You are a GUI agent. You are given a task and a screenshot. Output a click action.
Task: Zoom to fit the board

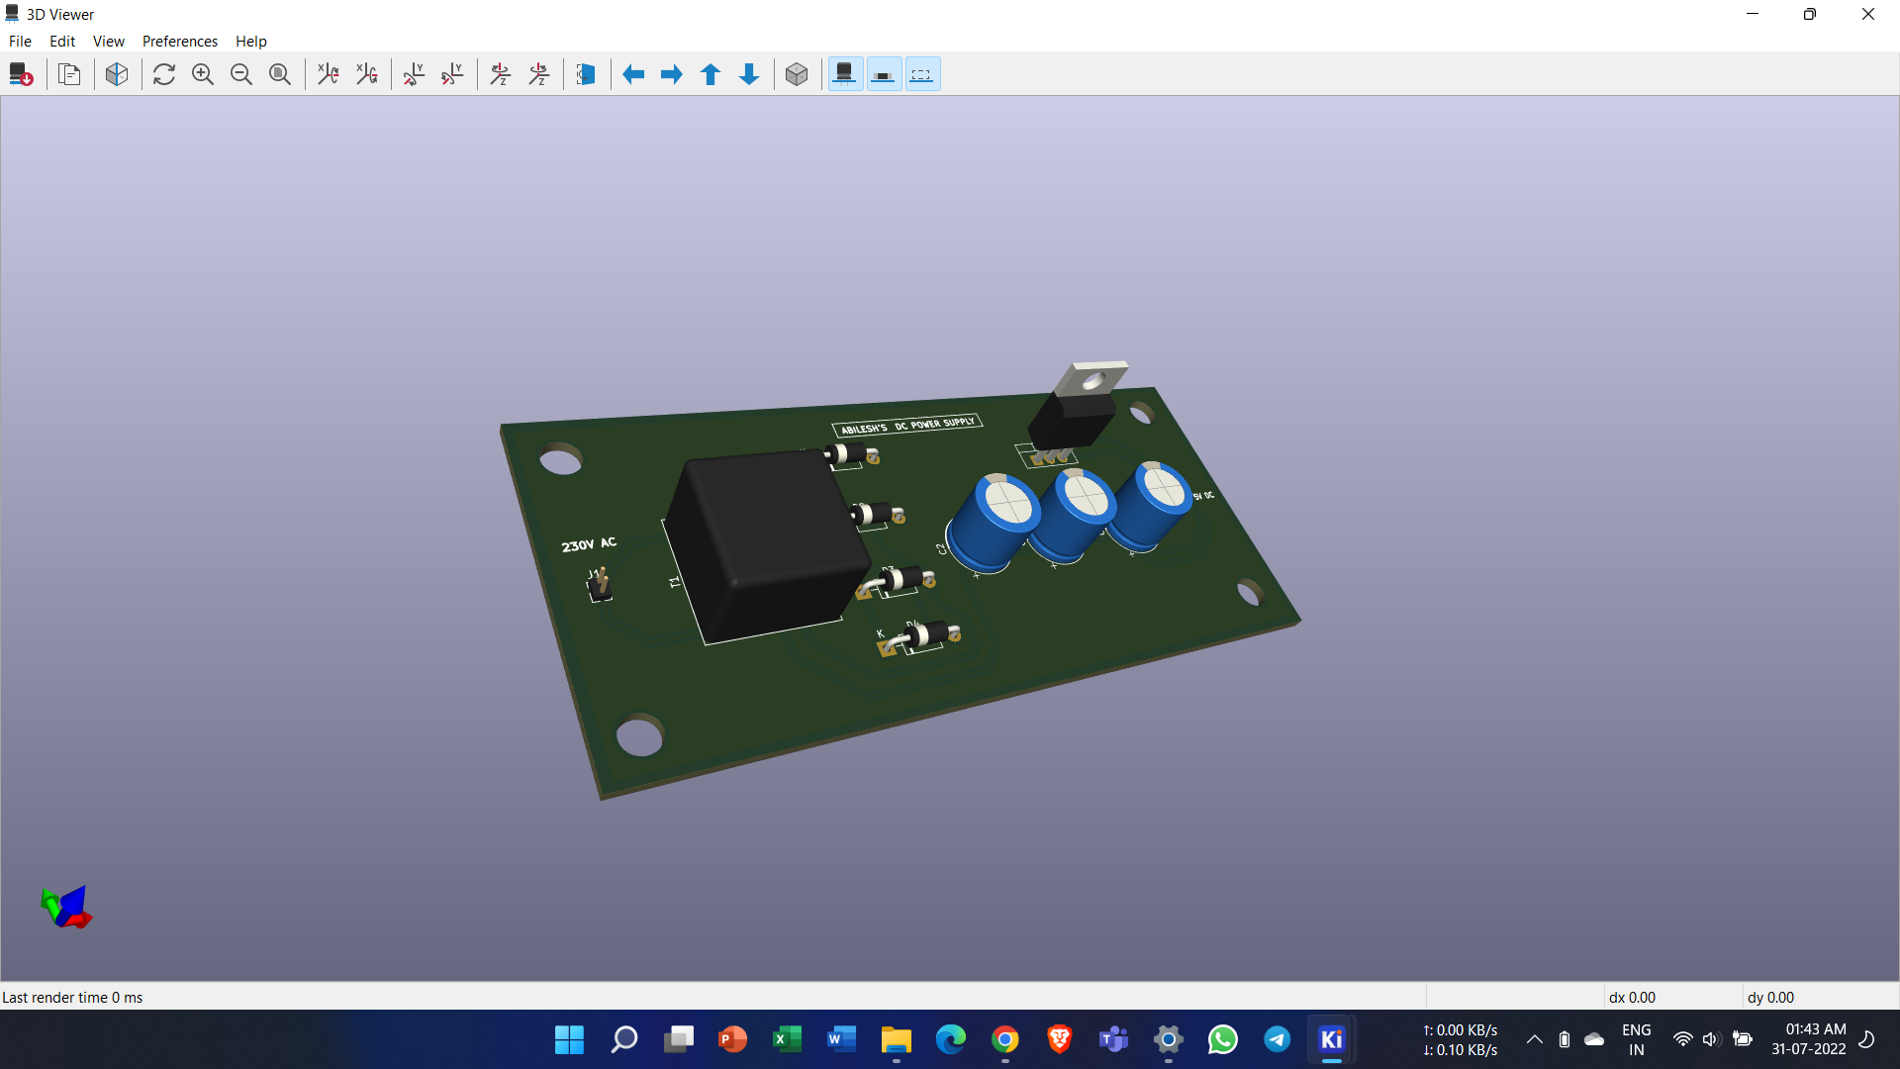pyautogui.click(x=281, y=74)
